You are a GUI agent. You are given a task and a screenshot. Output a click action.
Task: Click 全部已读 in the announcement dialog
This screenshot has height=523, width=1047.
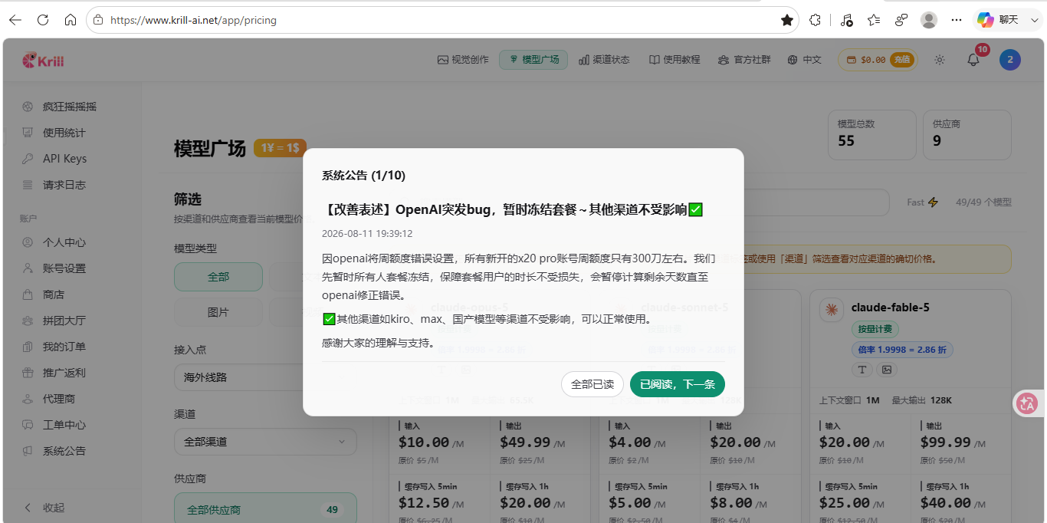pyautogui.click(x=592, y=384)
